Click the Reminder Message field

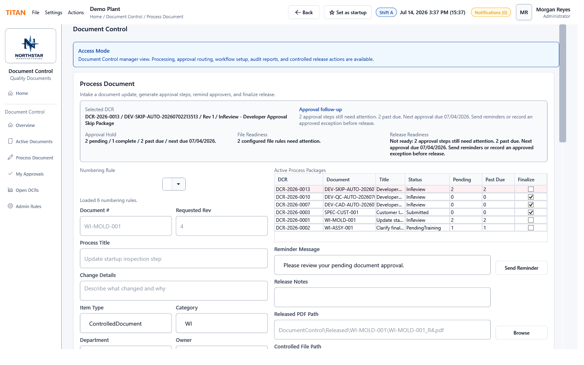(382, 265)
